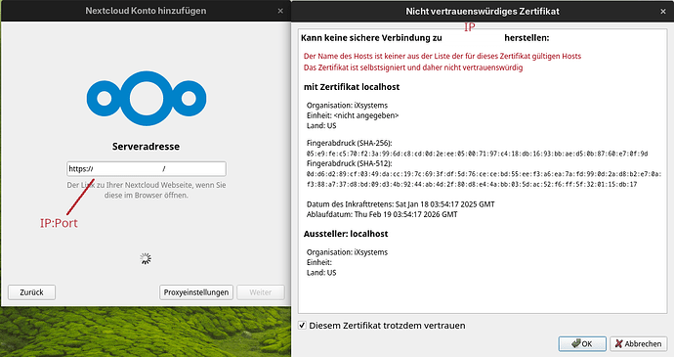Viewport: 674px width, 357px height.
Task: Click the self-signed certificate warning text
Action: pyautogui.click(x=413, y=67)
